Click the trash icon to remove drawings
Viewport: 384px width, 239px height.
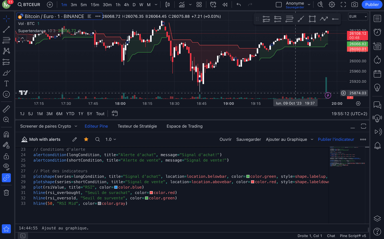(6, 192)
